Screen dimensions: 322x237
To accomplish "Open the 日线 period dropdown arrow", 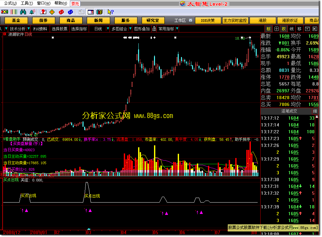I will click(x=108, y=29).
